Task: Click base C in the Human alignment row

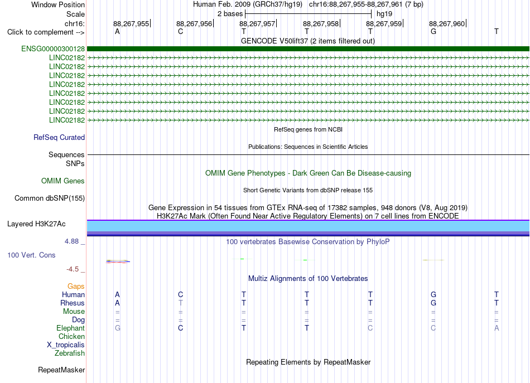Action: 181,294
